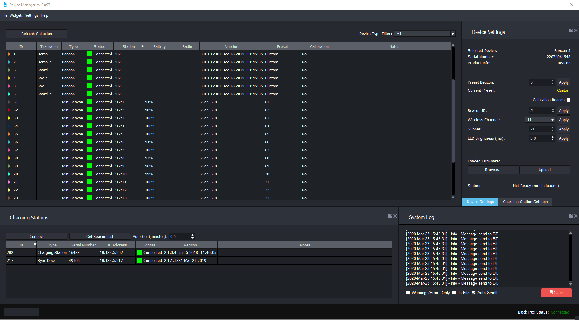This screenshot has height=320, width=579.
Task: Click the beacon icon next to ID 66
Action: [x=9, y=142]
